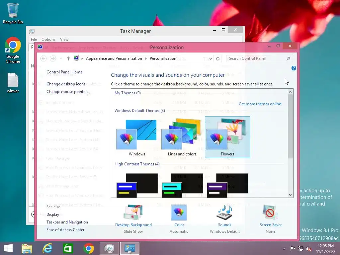340x255 pixels.
Task: Select the cyan high contrast theme thumbnail
Action: click(182, 185)
